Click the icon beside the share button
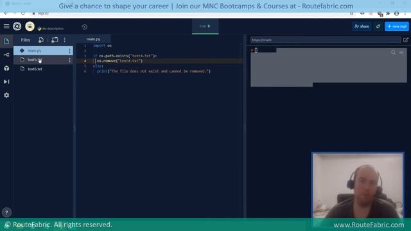Screen dimensions: 411x231 [x=378, y=26]
